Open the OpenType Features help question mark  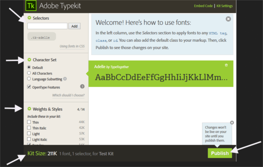(82, 86)
